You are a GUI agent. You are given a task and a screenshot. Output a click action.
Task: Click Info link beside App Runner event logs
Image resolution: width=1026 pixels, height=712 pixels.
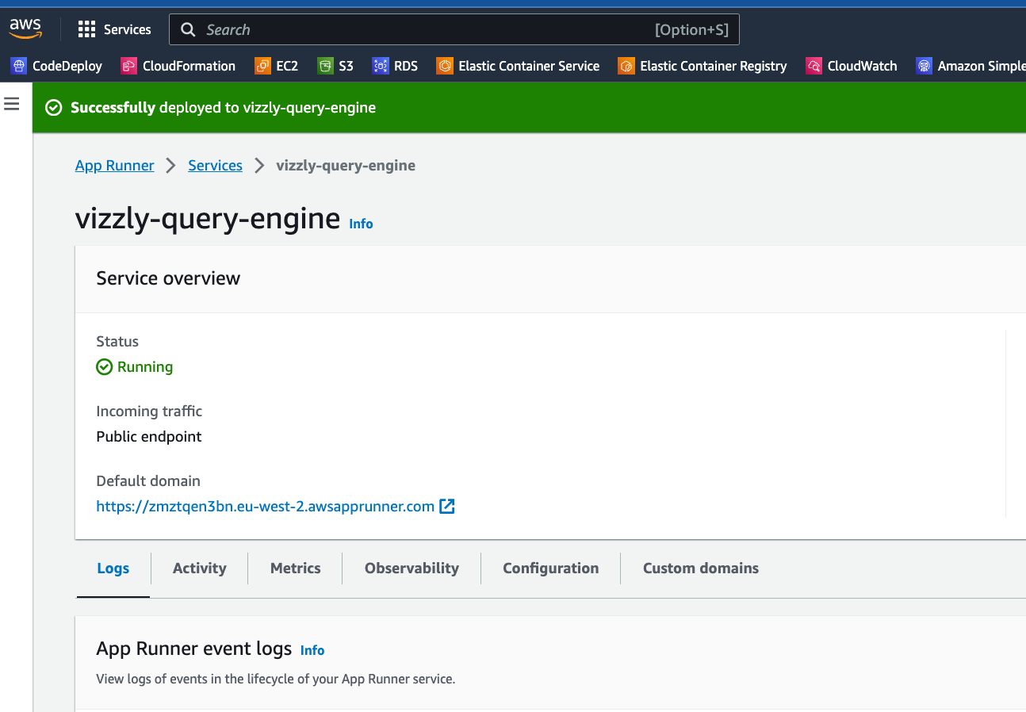(312, 650)
